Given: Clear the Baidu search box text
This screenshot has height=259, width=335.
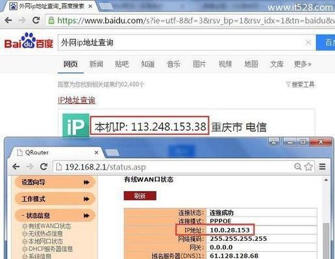Looking at the screenshot, I should [308, 43].
